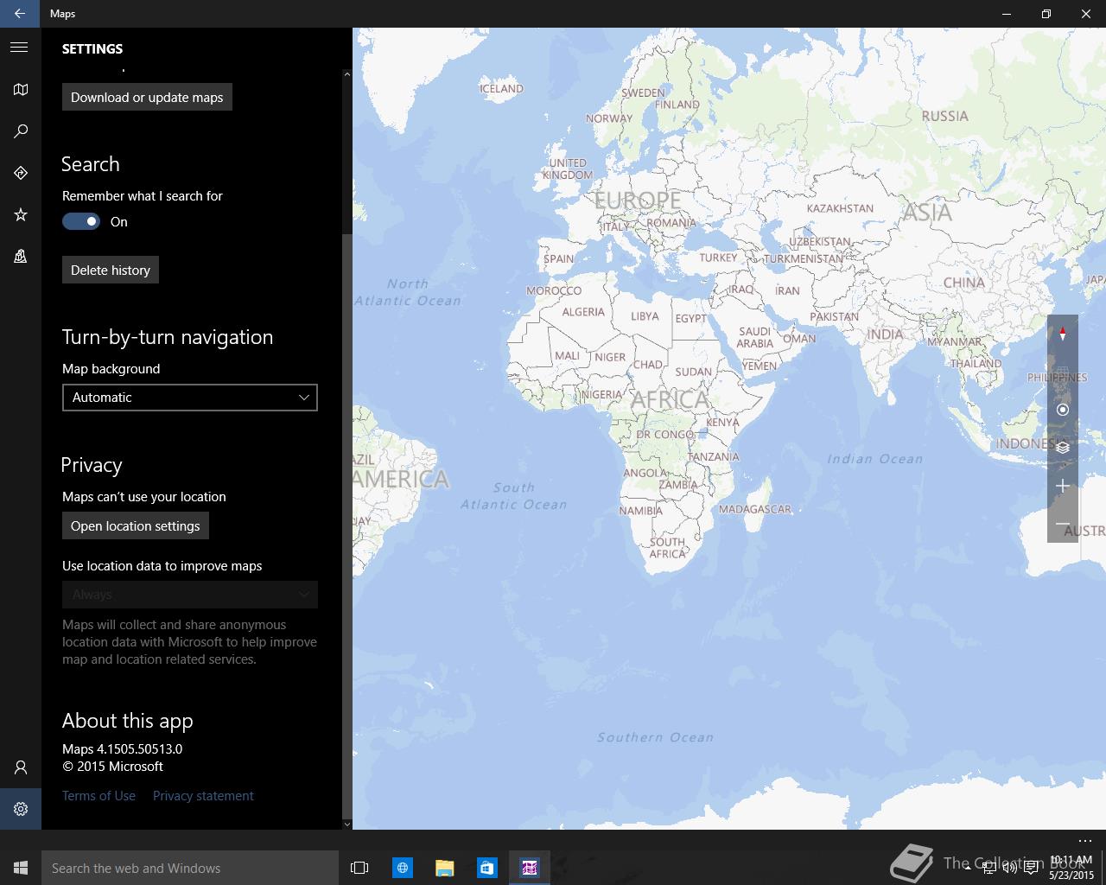This screenshot has height=885, width=1106.
Task: Open the account person icon
Action: click(20, 767)
